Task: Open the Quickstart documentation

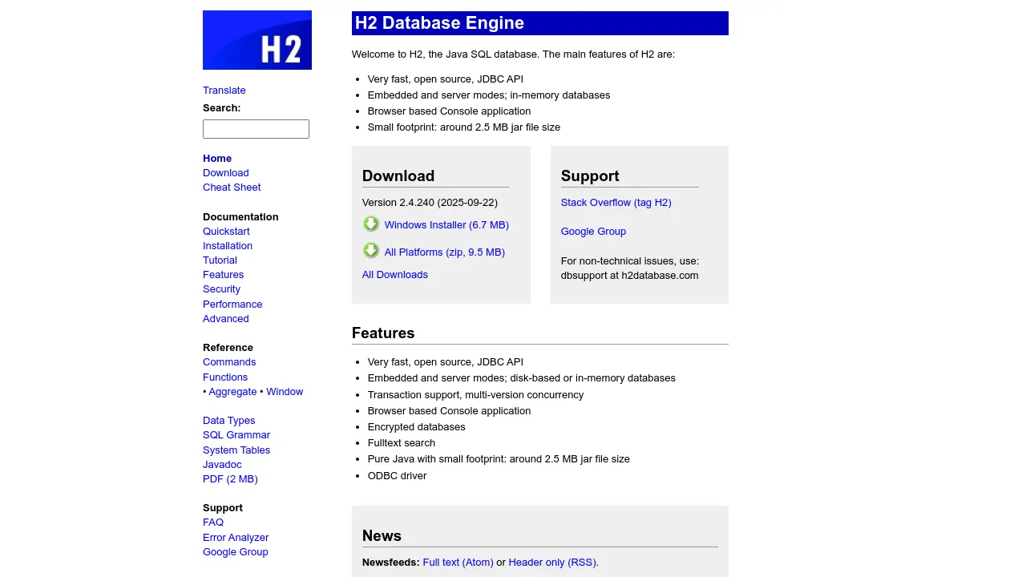Action: pos(226,232)
